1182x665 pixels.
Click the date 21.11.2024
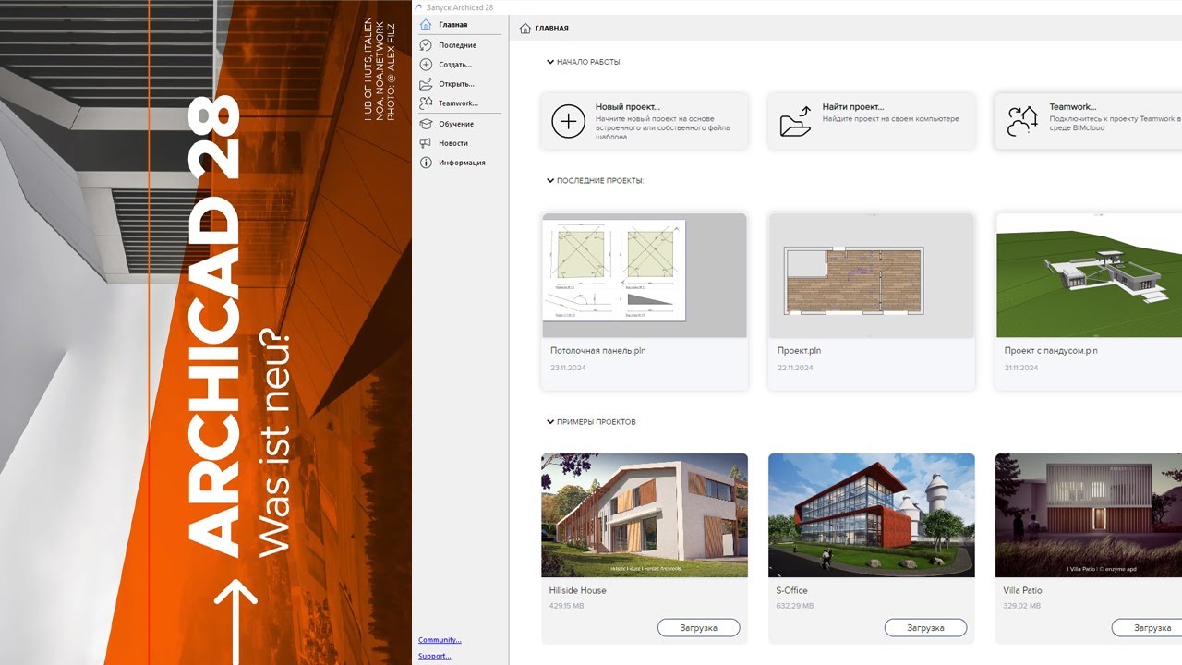pyautogui.click(x=1021, y=369)
